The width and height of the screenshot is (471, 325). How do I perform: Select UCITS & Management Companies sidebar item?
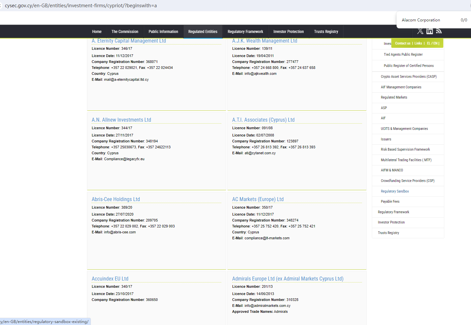(x=404, y=129)
